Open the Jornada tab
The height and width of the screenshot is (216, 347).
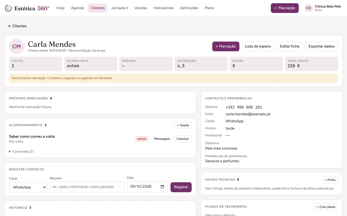[120, 8]
